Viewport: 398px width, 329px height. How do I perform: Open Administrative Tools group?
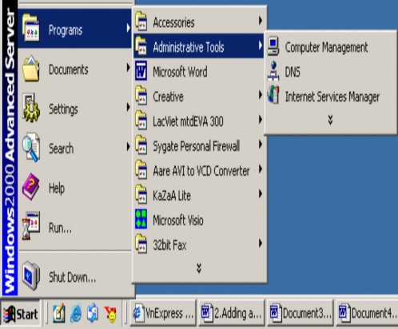pos(198,46)
